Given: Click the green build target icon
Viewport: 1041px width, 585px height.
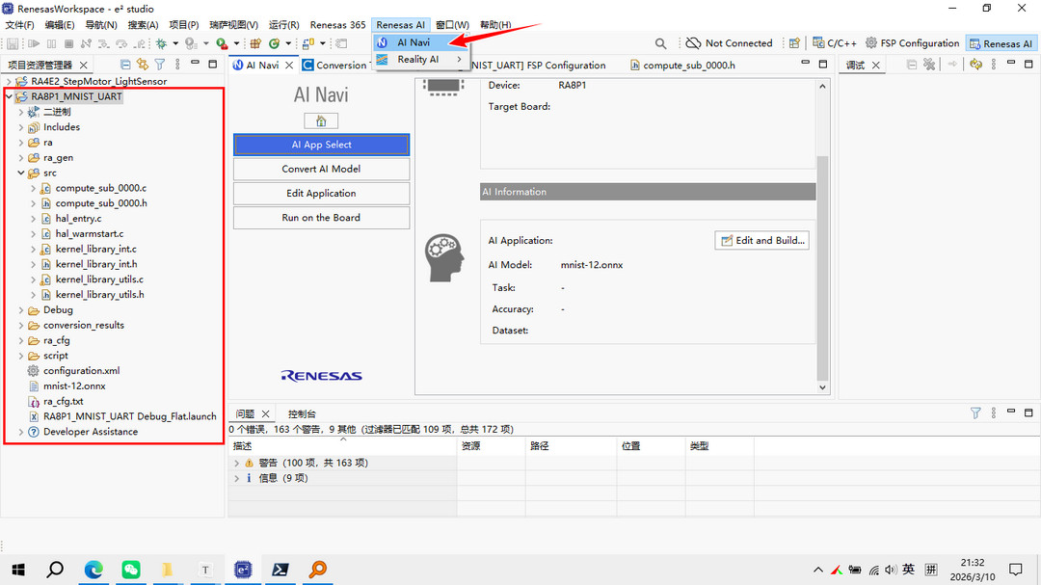Looking at the screenshot, I should pos(274,43).
